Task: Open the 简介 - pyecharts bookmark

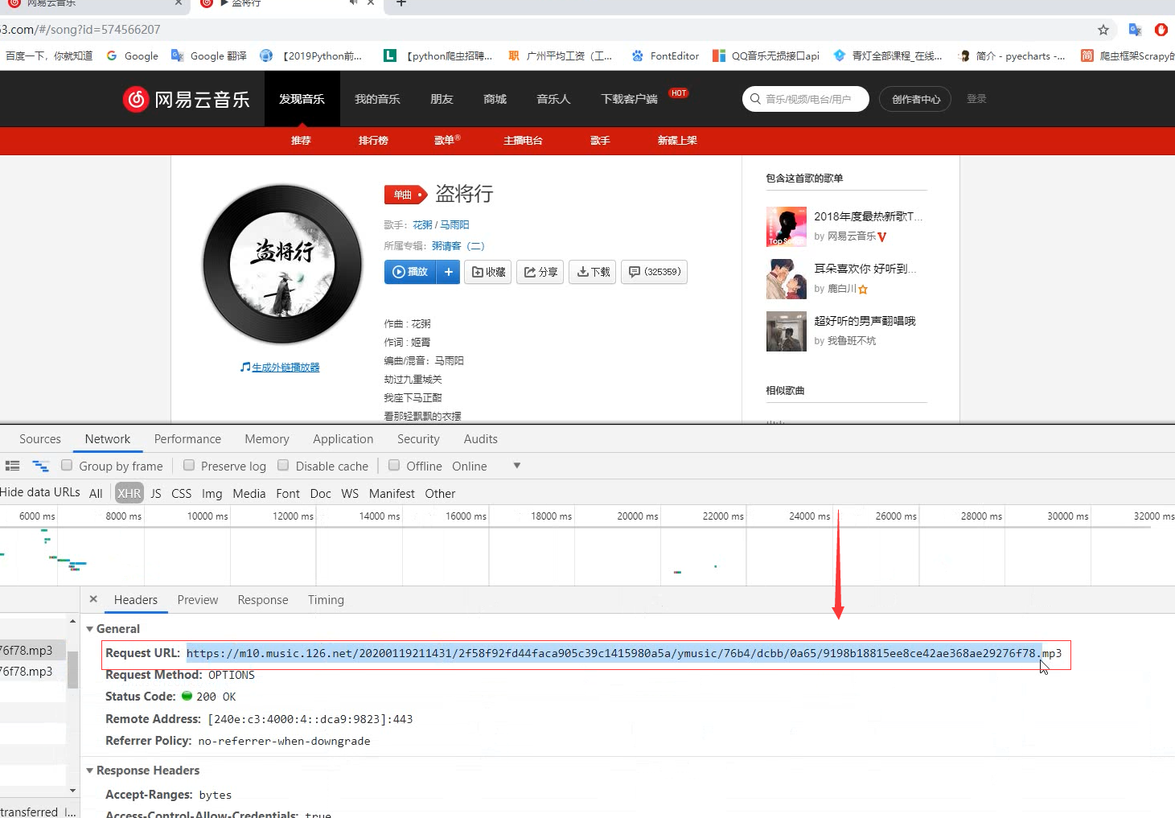Action: pos(1012,55)
